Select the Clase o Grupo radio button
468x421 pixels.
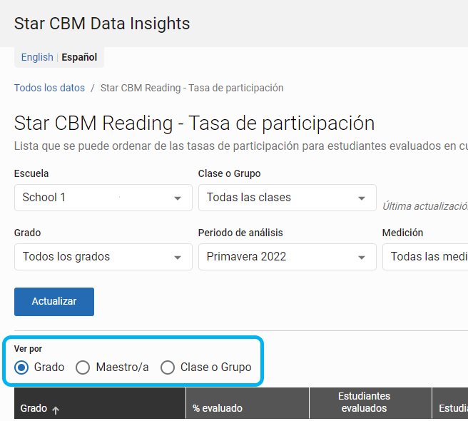pos(168,367)
